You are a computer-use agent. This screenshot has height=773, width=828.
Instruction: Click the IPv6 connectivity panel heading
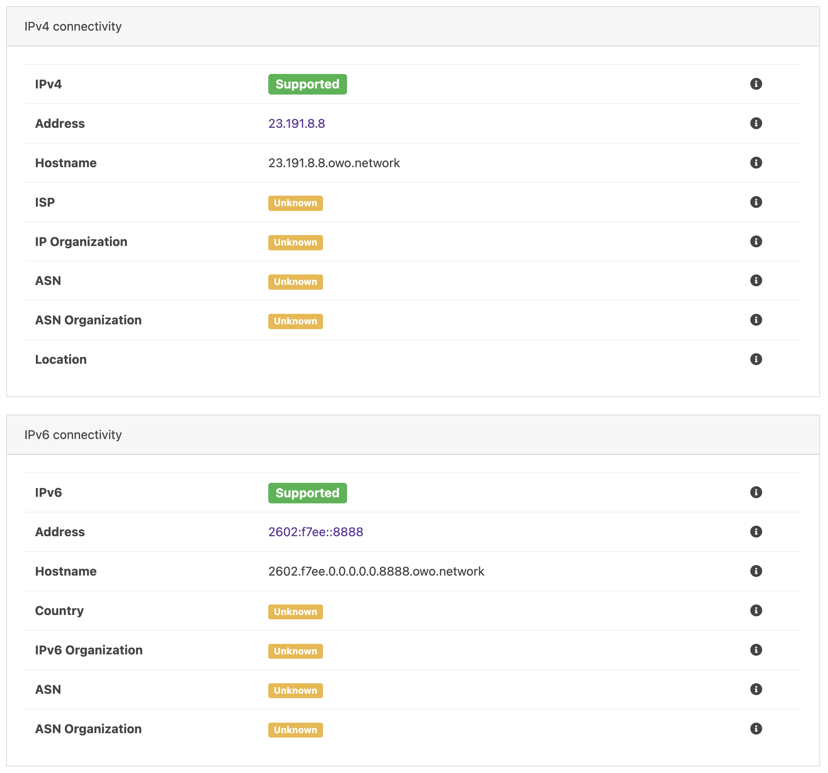(73, 435)
